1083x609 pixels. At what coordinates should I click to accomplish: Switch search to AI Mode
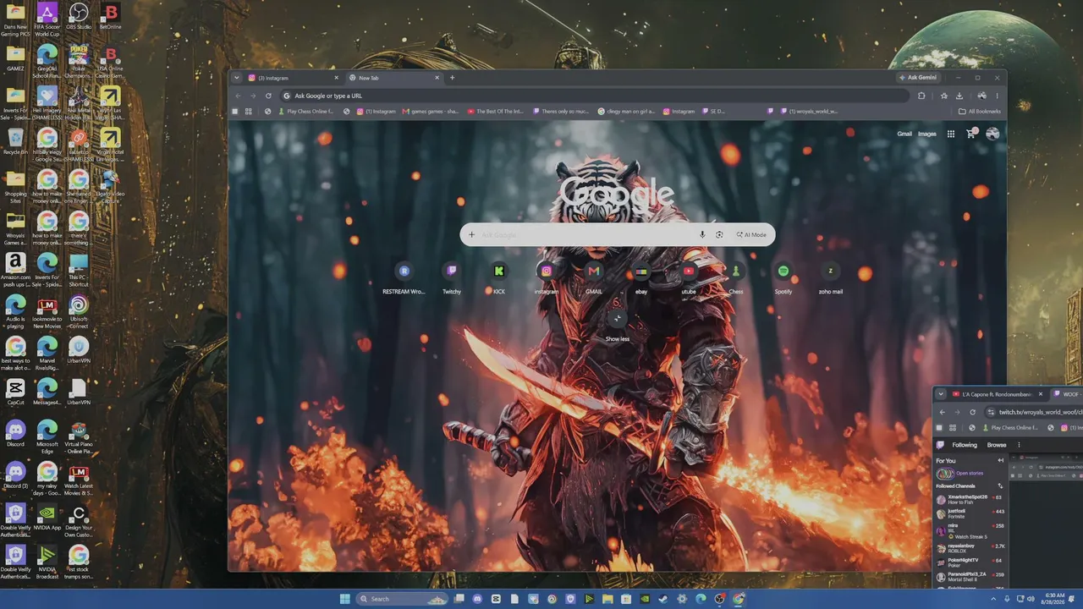click(x=751, y=234)
